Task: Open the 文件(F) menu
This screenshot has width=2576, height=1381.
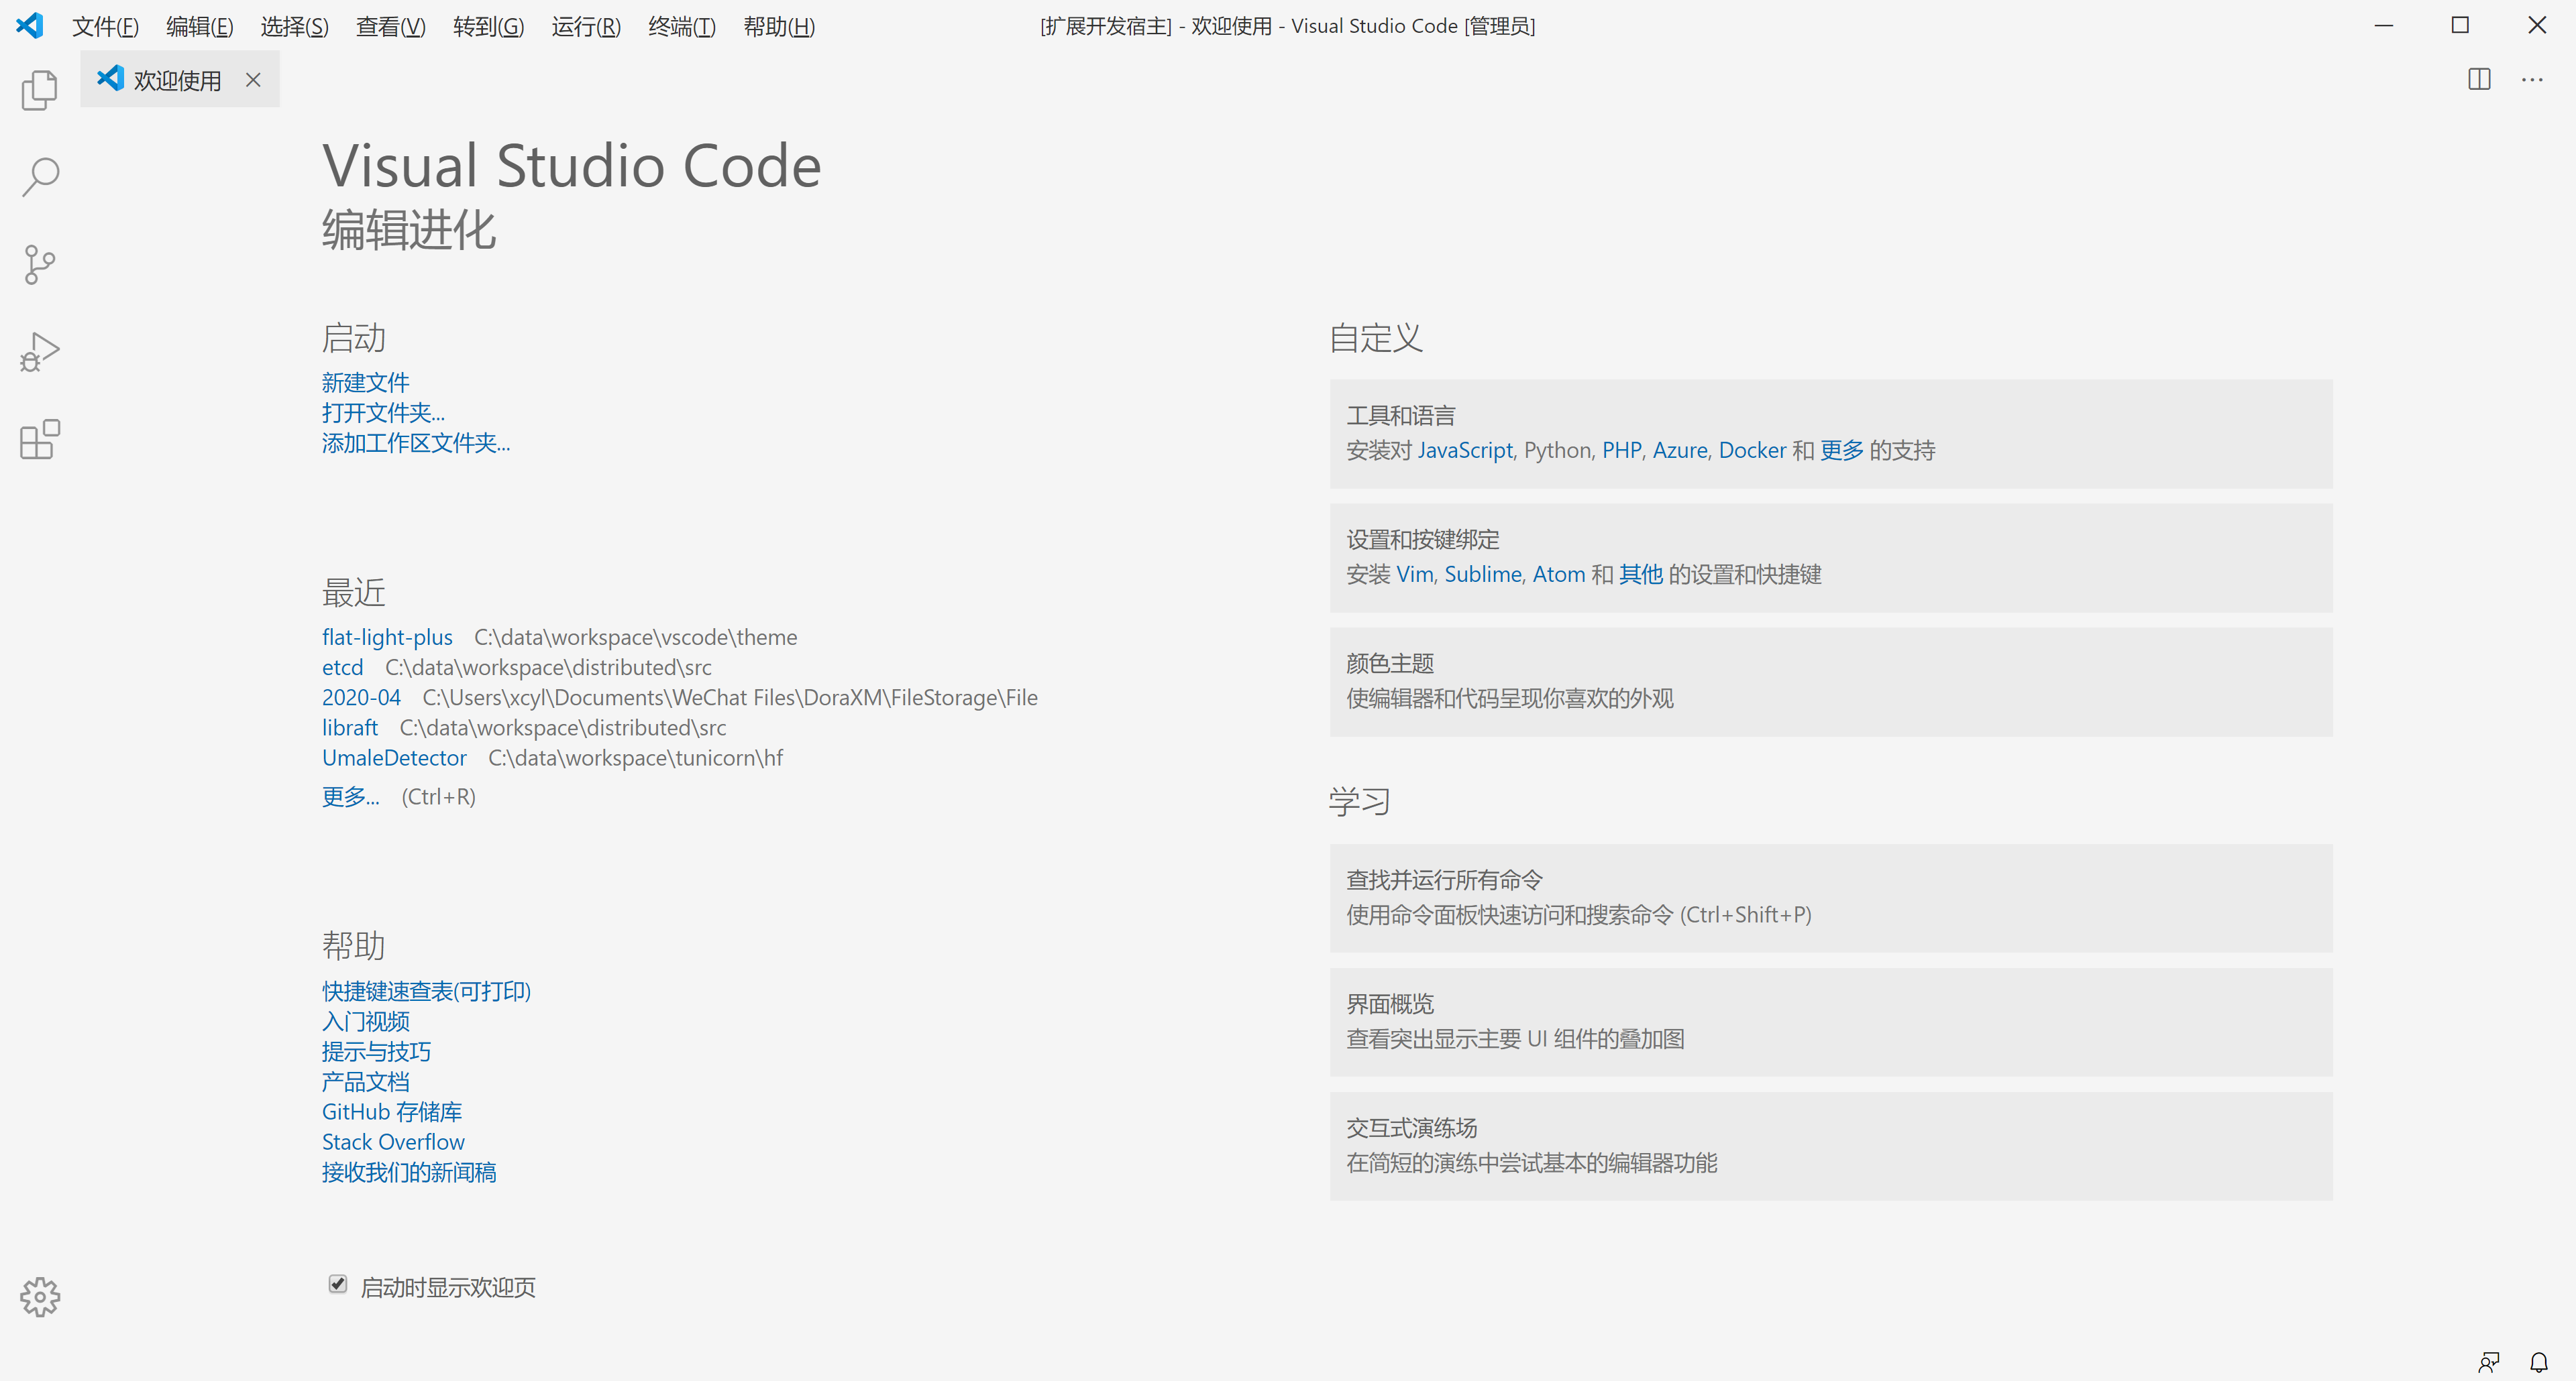Action: 105,26
